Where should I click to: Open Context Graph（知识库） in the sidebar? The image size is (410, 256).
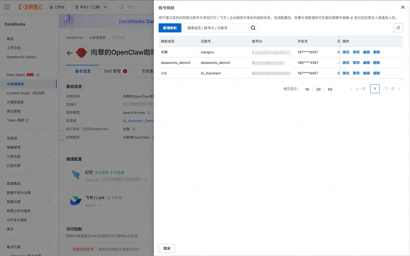coord(26,93)
